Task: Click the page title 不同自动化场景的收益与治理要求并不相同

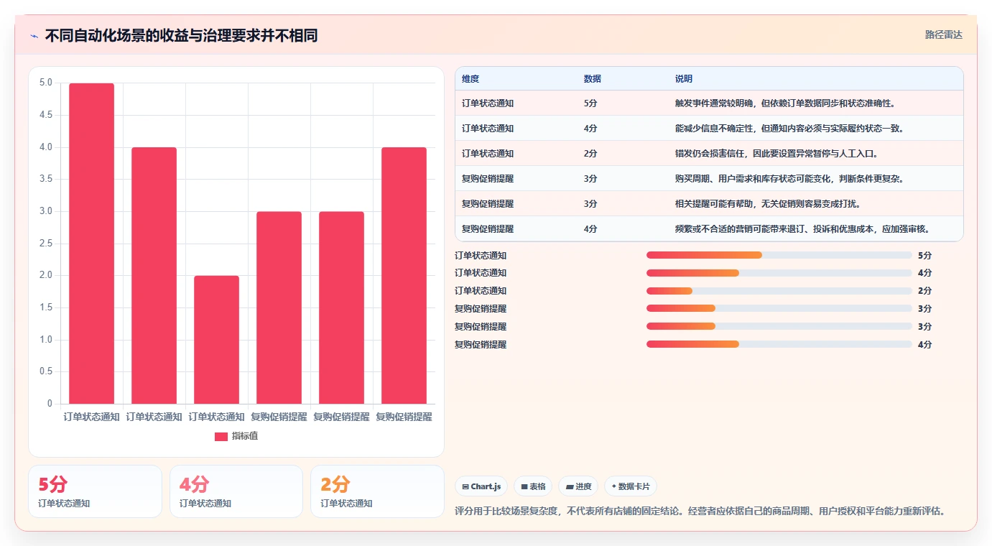Action: 181,36
